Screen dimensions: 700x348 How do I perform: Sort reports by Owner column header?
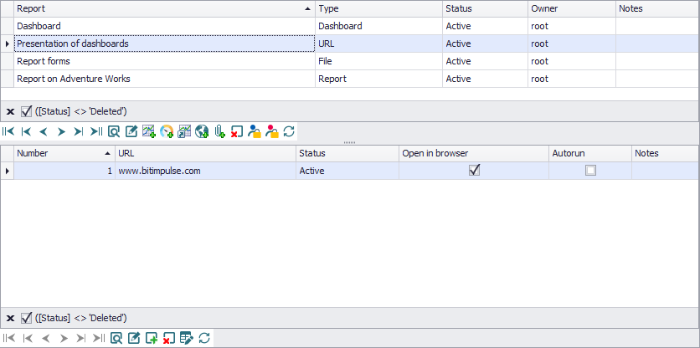coord(572,8)
